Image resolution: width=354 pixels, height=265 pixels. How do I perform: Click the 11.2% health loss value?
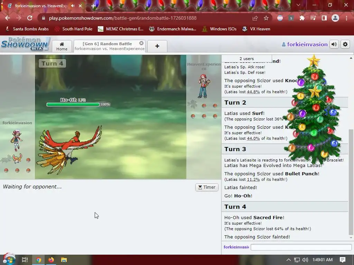tap(253, 179)
